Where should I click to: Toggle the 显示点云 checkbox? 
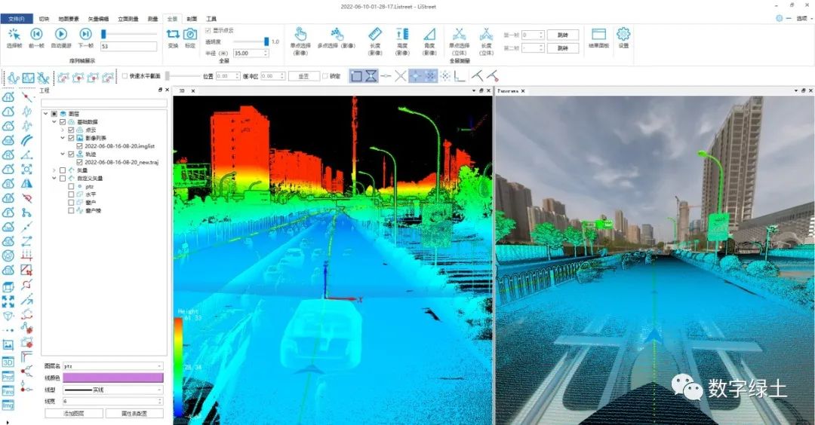(209, 31)
